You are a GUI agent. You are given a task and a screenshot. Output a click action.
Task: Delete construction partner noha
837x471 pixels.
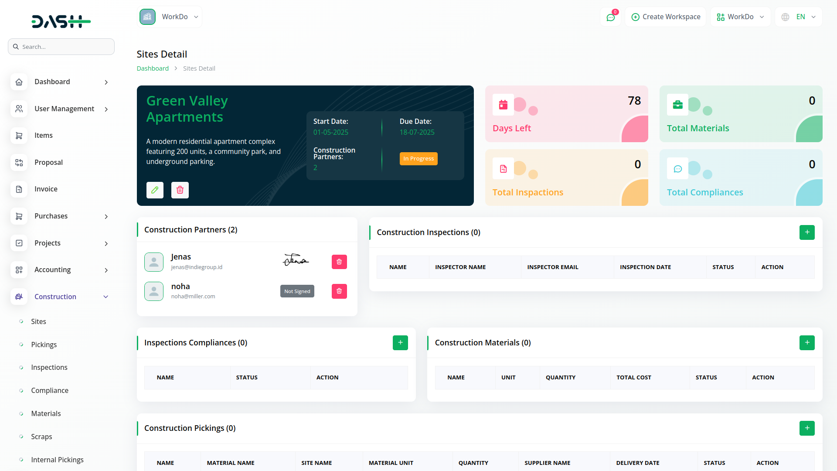point(339,291)
